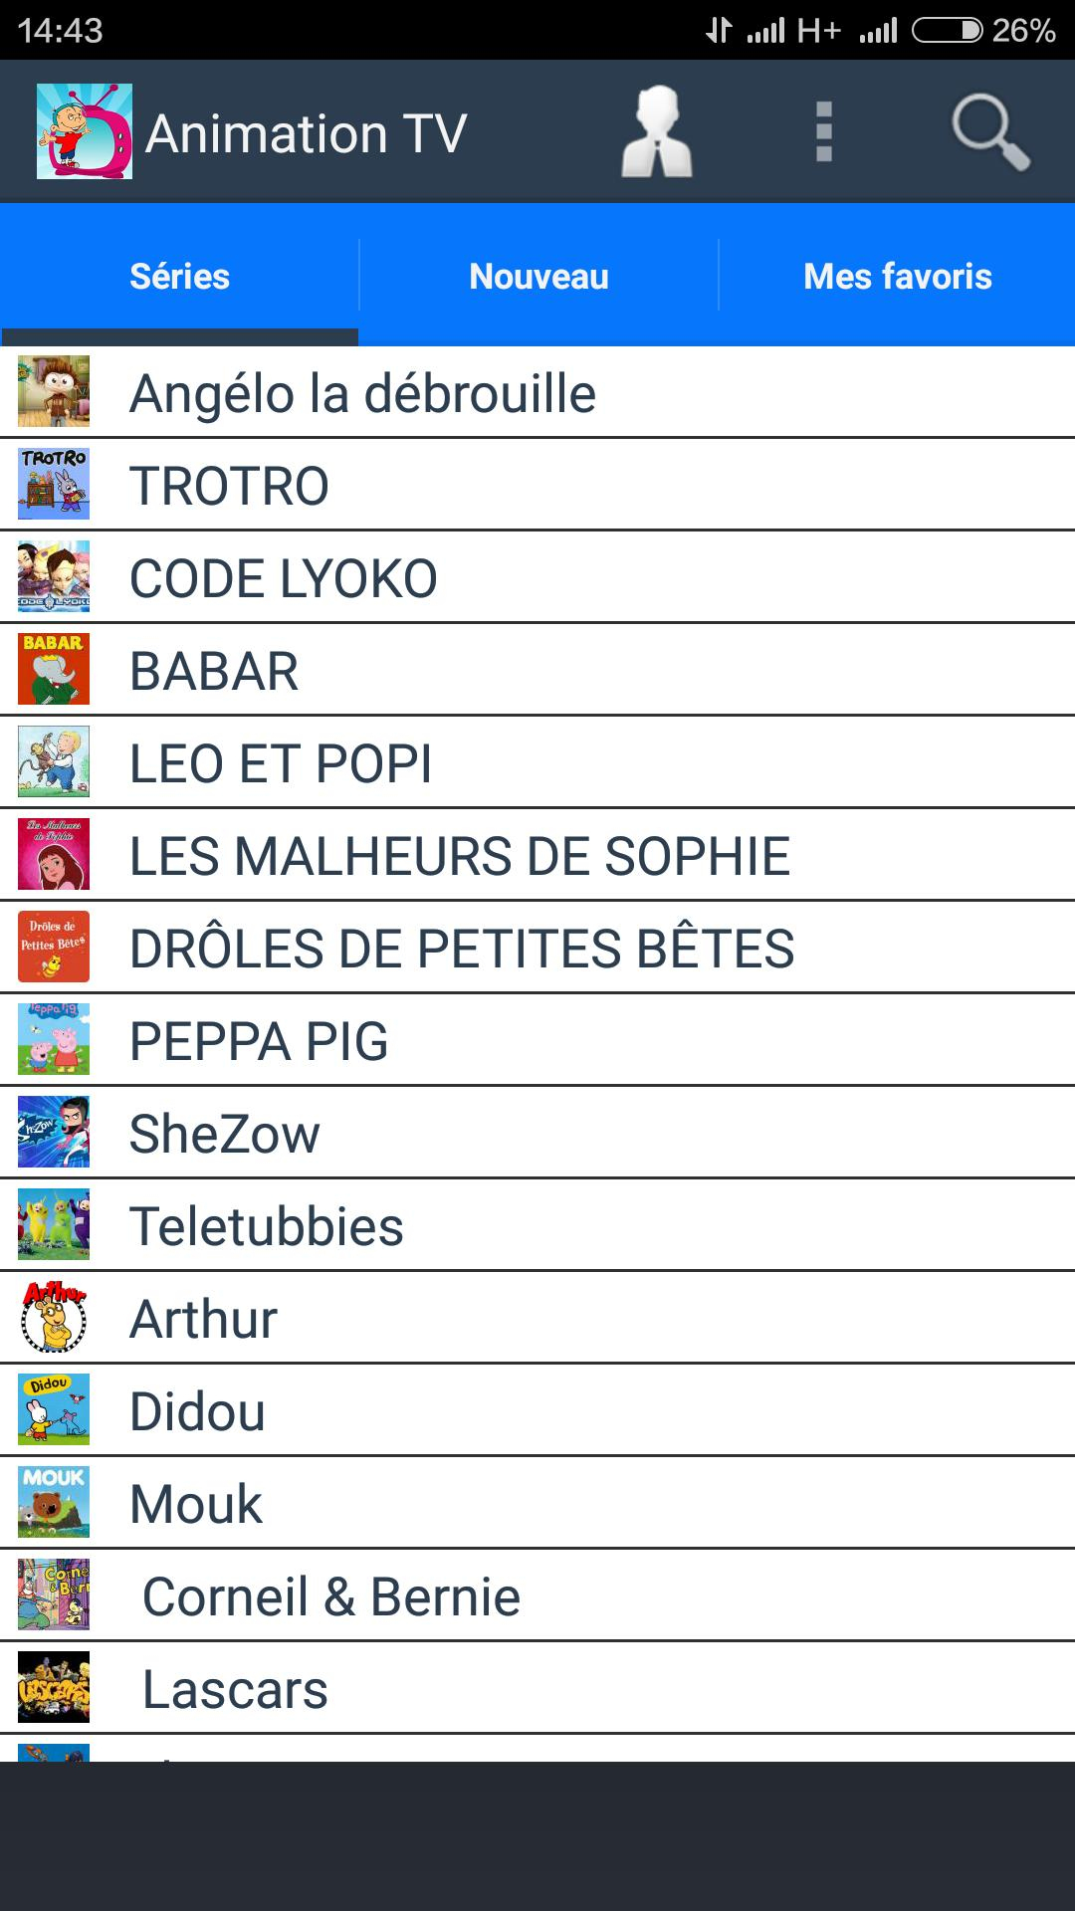Screen dimensions: 1075x1911
Task: Tap the Animation TV app logo
Action: click(85, 131)
